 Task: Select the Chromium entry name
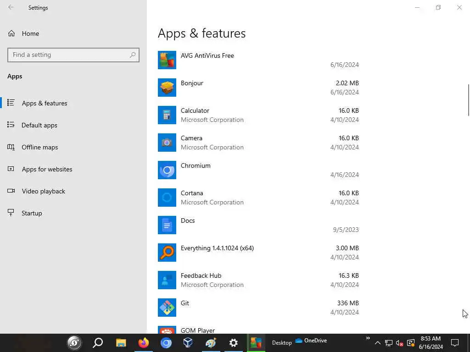[x=196, y=165]
